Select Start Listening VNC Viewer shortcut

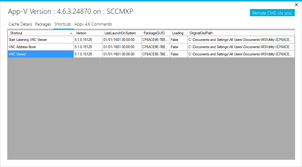click(x=41, y=40)
